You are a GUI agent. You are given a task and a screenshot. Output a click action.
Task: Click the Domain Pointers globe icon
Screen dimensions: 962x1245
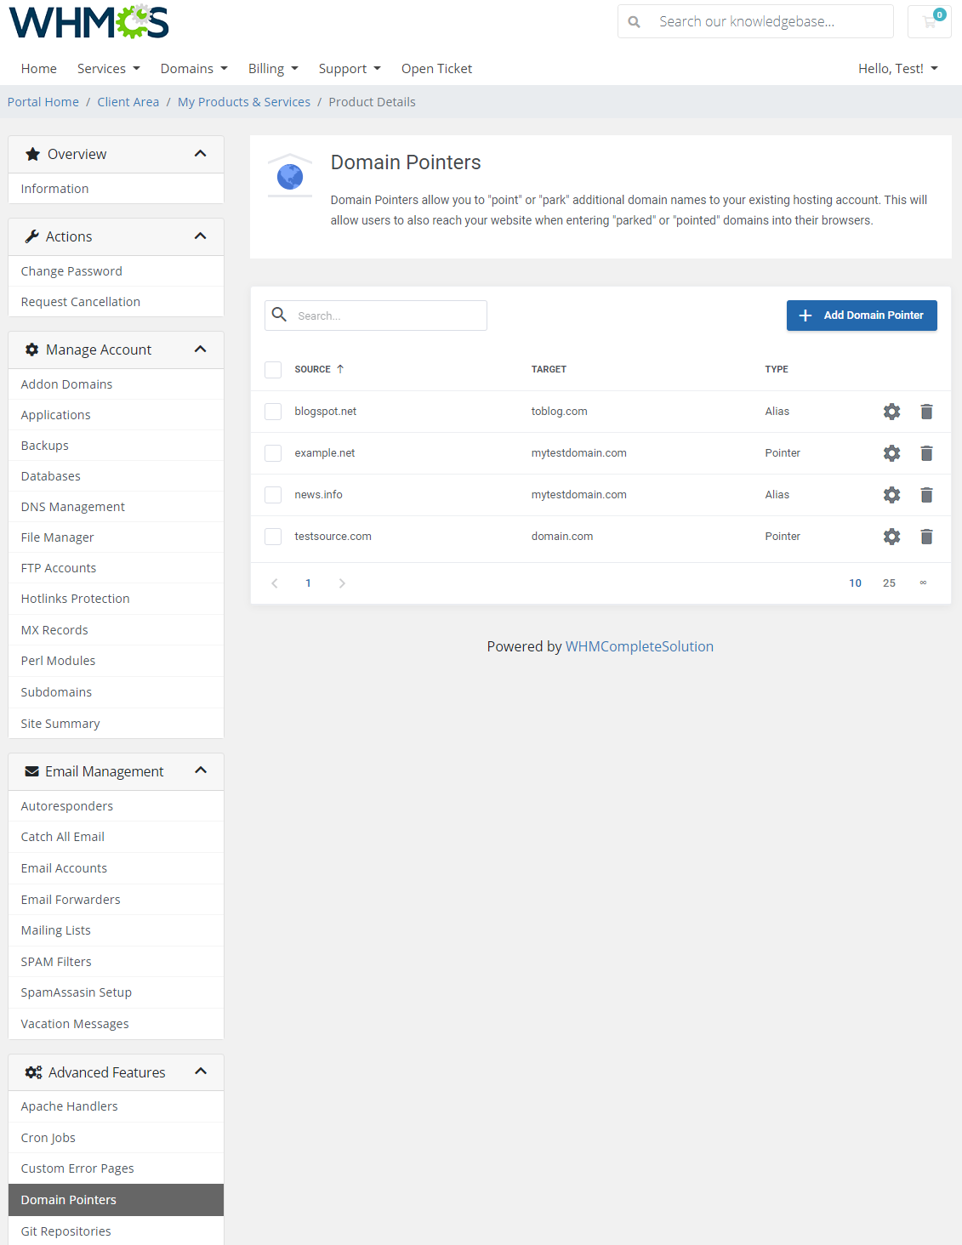(x=289, y=174)
